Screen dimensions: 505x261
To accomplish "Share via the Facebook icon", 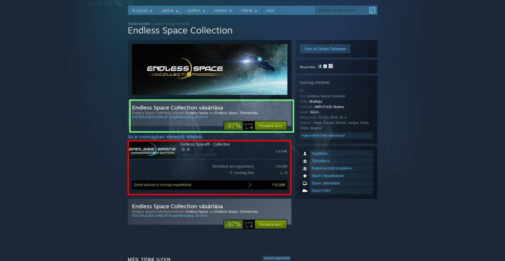I will (320, 66).
